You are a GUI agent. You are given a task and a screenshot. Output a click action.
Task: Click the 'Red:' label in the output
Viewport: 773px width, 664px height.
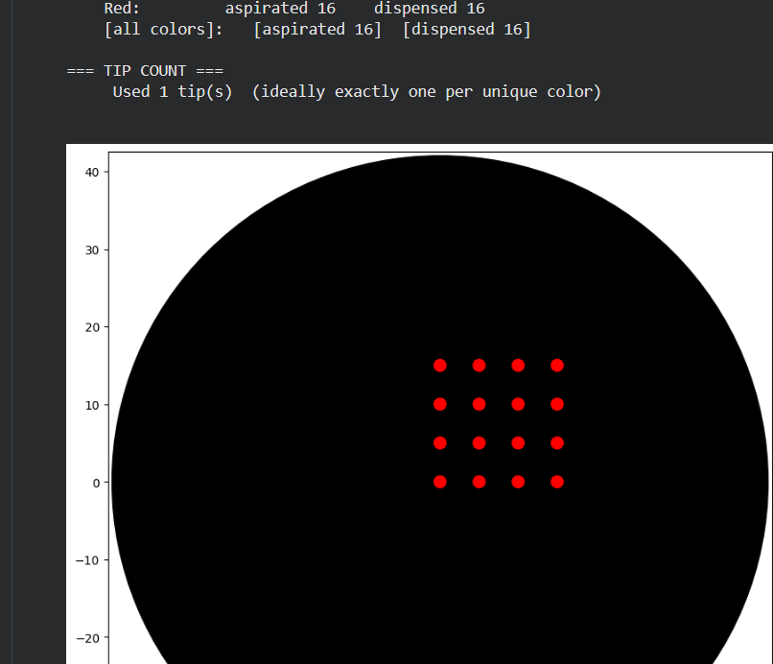pyautogui.click(x=122, y=9)
